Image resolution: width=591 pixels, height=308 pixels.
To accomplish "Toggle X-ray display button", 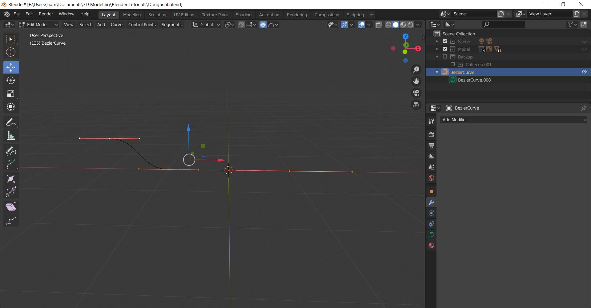I will point(379,25).
